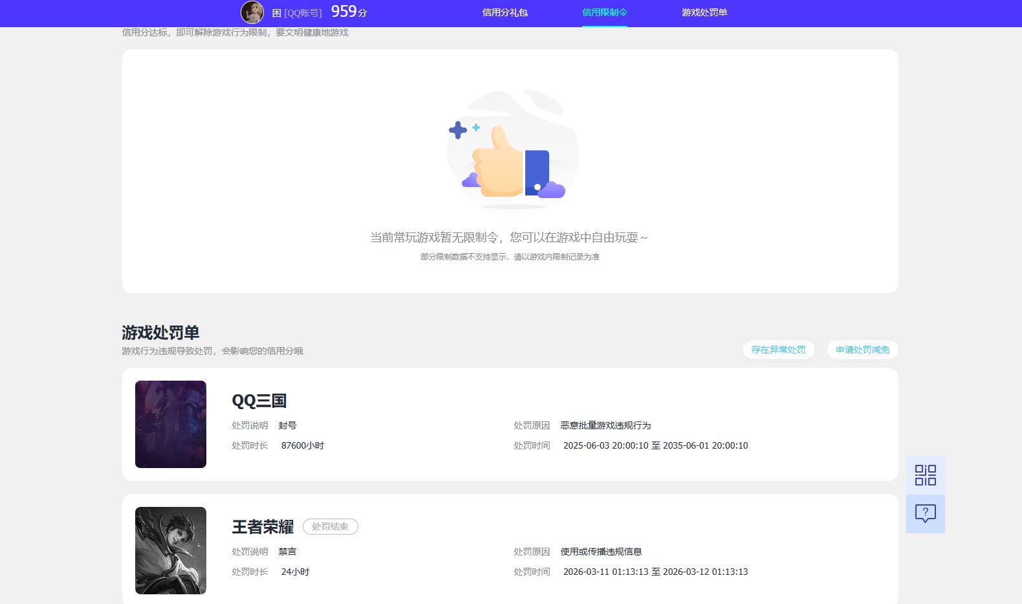Click the [QQ账号] username label
The image size is (1022, 604).
click(x=303, y=13)
